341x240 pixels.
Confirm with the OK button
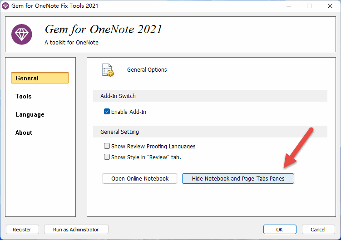pos(280,230)
